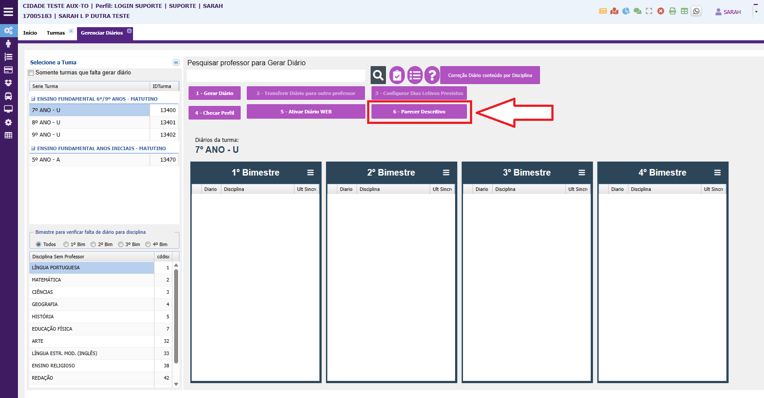
Task: Click the '6 - Parecer Descritivo' button
Action: click(419, 112)
